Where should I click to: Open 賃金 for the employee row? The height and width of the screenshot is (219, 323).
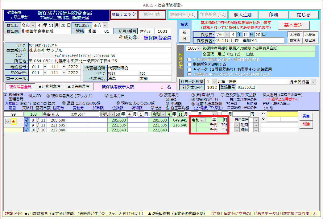306,116
